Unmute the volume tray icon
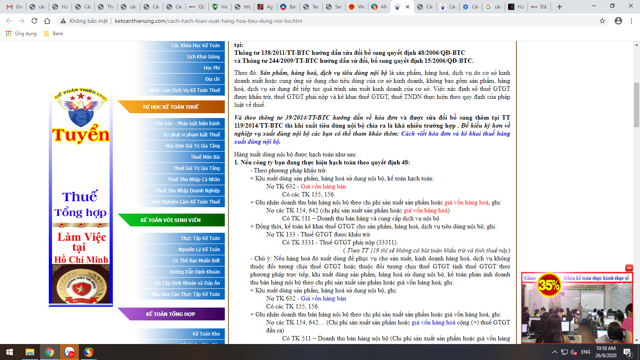Screen dimensions: 640x360 tap(574, 352)
